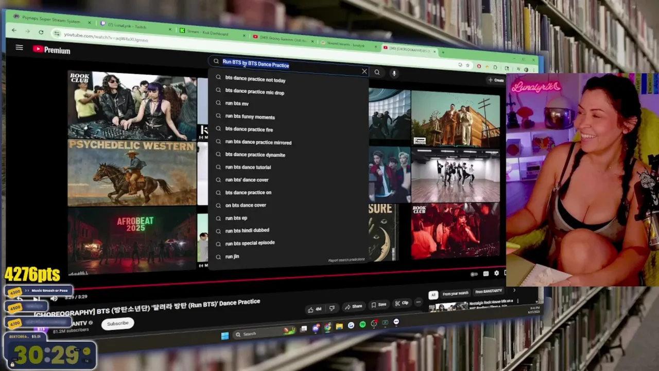Share the video
Image resolution: width=659 pixels, height=371 pixels.
(x=354, y=307)
